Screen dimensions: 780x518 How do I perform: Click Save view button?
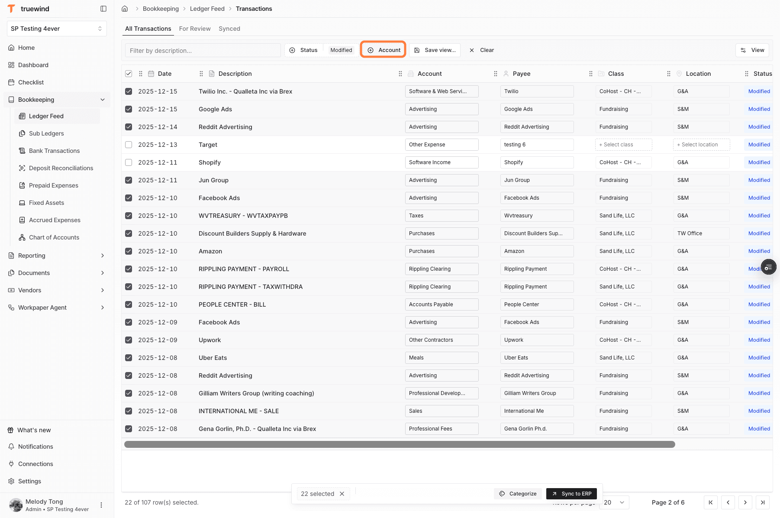435,50
